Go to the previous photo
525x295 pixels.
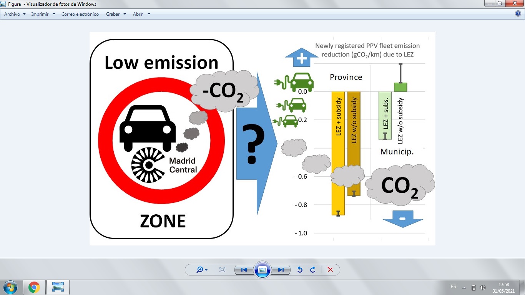[244, 270]
